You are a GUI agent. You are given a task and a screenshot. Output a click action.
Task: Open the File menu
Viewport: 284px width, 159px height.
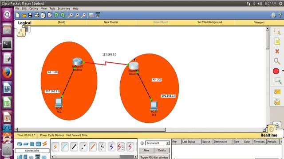[17, 8]
